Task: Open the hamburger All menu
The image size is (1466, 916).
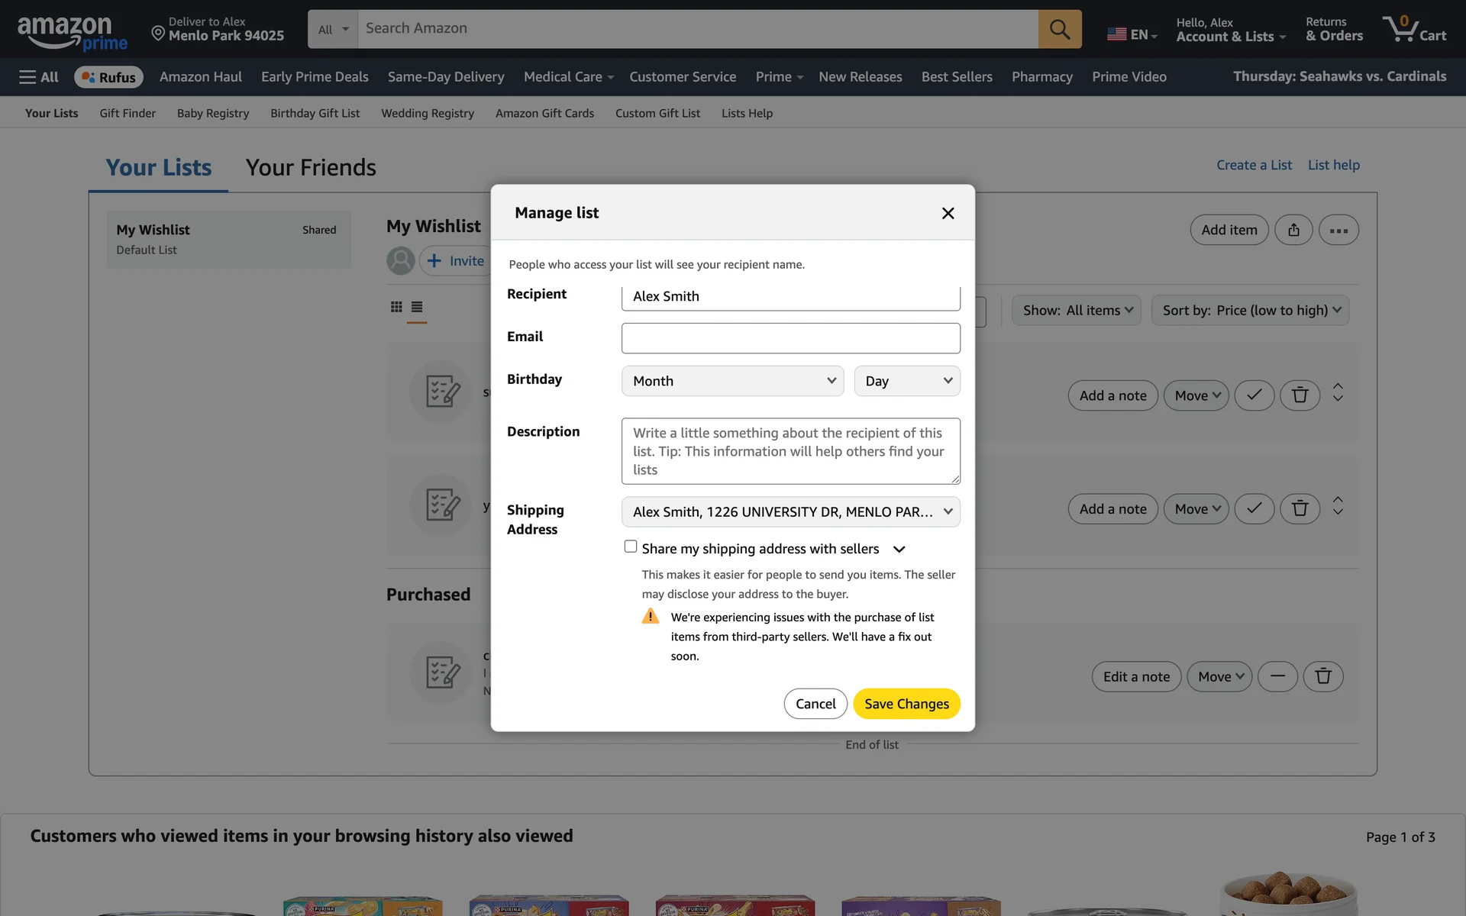Action: pyautogui.click(x=38, y=77)
